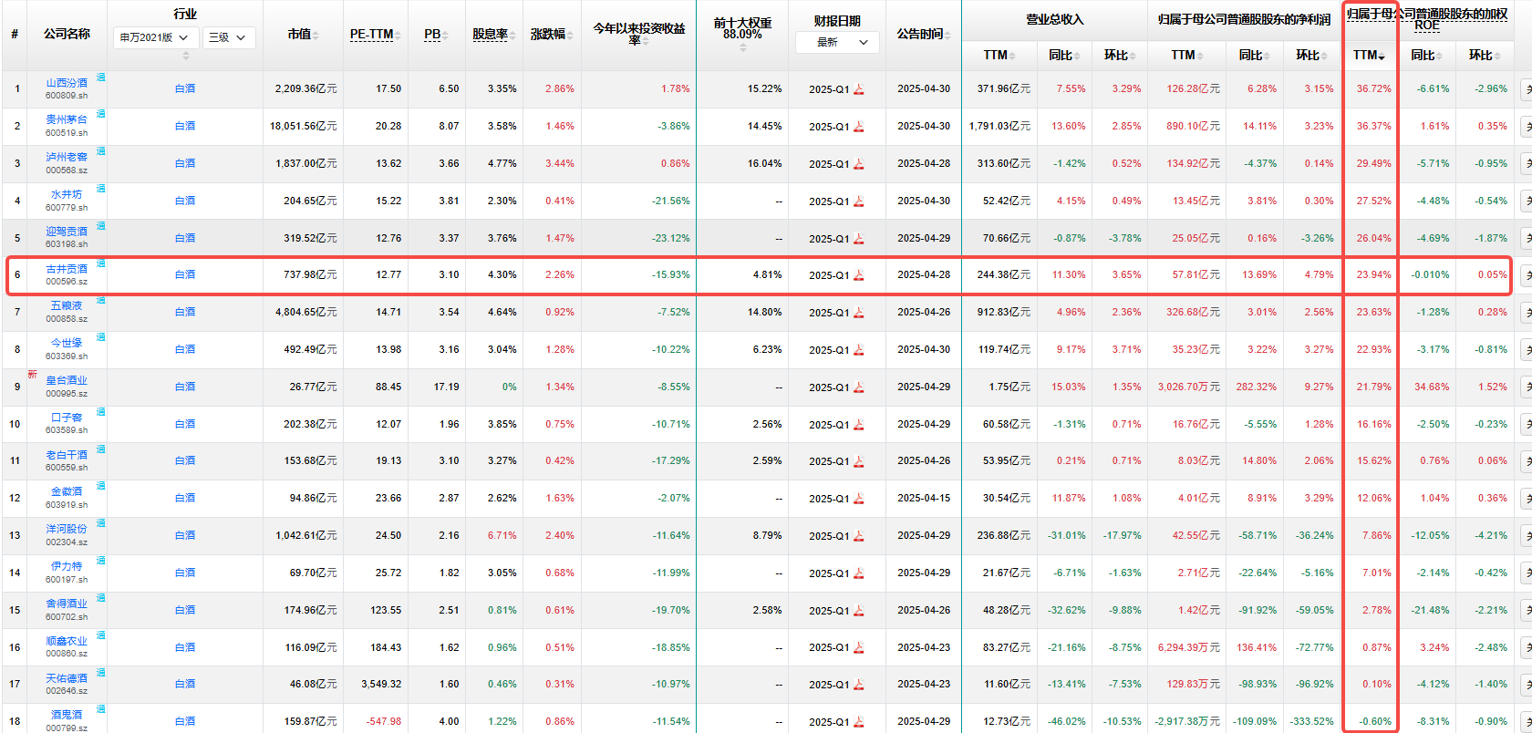Open the 三级 industry level dropdown
Viewport: 1532px width, 733px height.
[228, 37]
